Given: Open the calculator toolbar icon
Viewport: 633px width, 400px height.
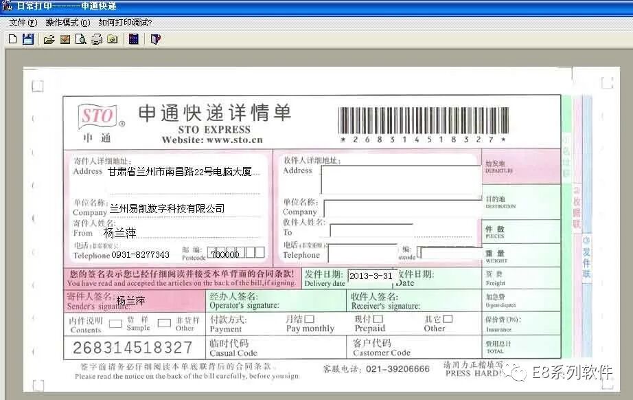Looking at the screenshot, I should point(134,39).
